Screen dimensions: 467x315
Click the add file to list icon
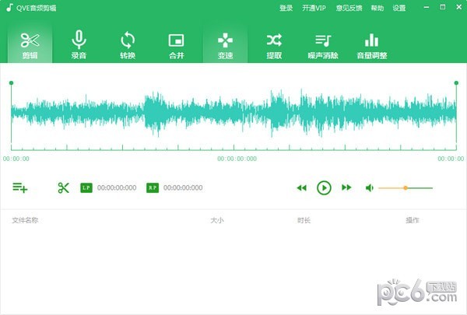coord(20,187)
